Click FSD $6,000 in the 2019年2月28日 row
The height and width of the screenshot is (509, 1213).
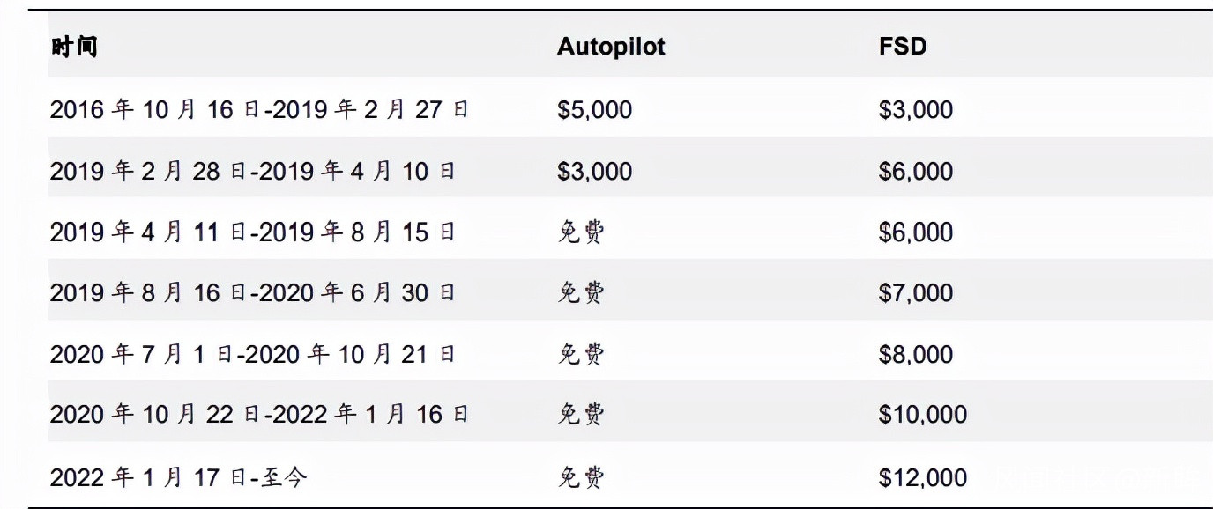click(915, 171)
